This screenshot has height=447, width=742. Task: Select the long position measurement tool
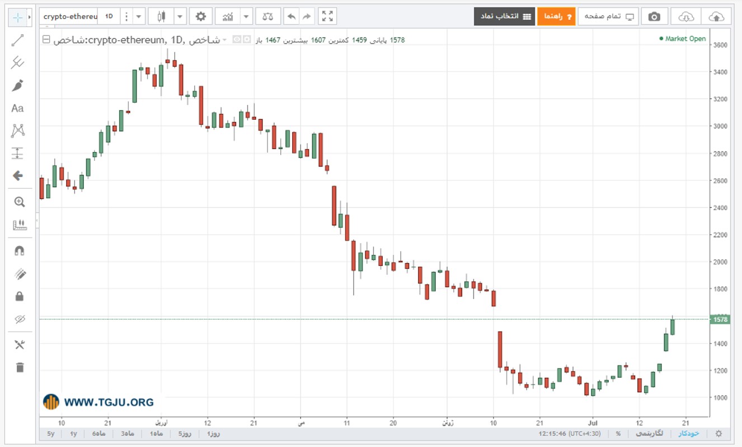click(18, 153)
